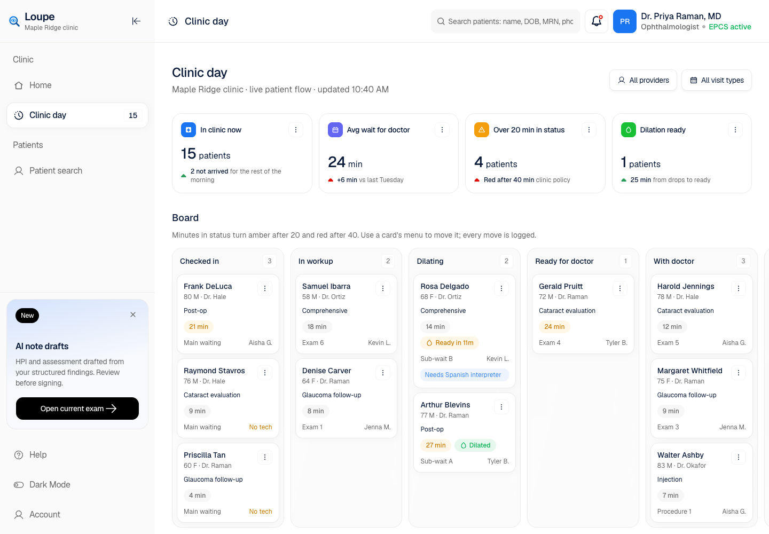Screen dimensions: 769x534
Task: Open Patient search in the sidebar
Action: (x=77, y=171)
